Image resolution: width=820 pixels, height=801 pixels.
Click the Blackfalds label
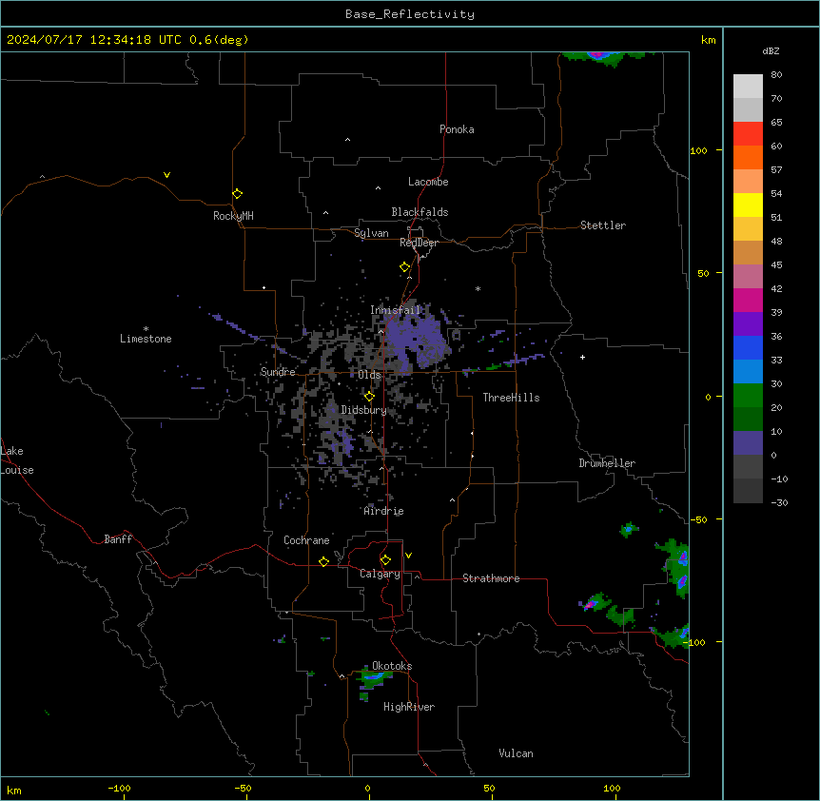pos(420,212)
